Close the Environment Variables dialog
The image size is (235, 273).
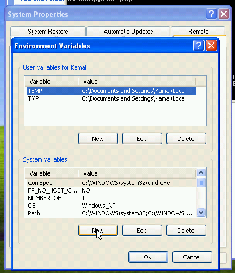point(211,46)
